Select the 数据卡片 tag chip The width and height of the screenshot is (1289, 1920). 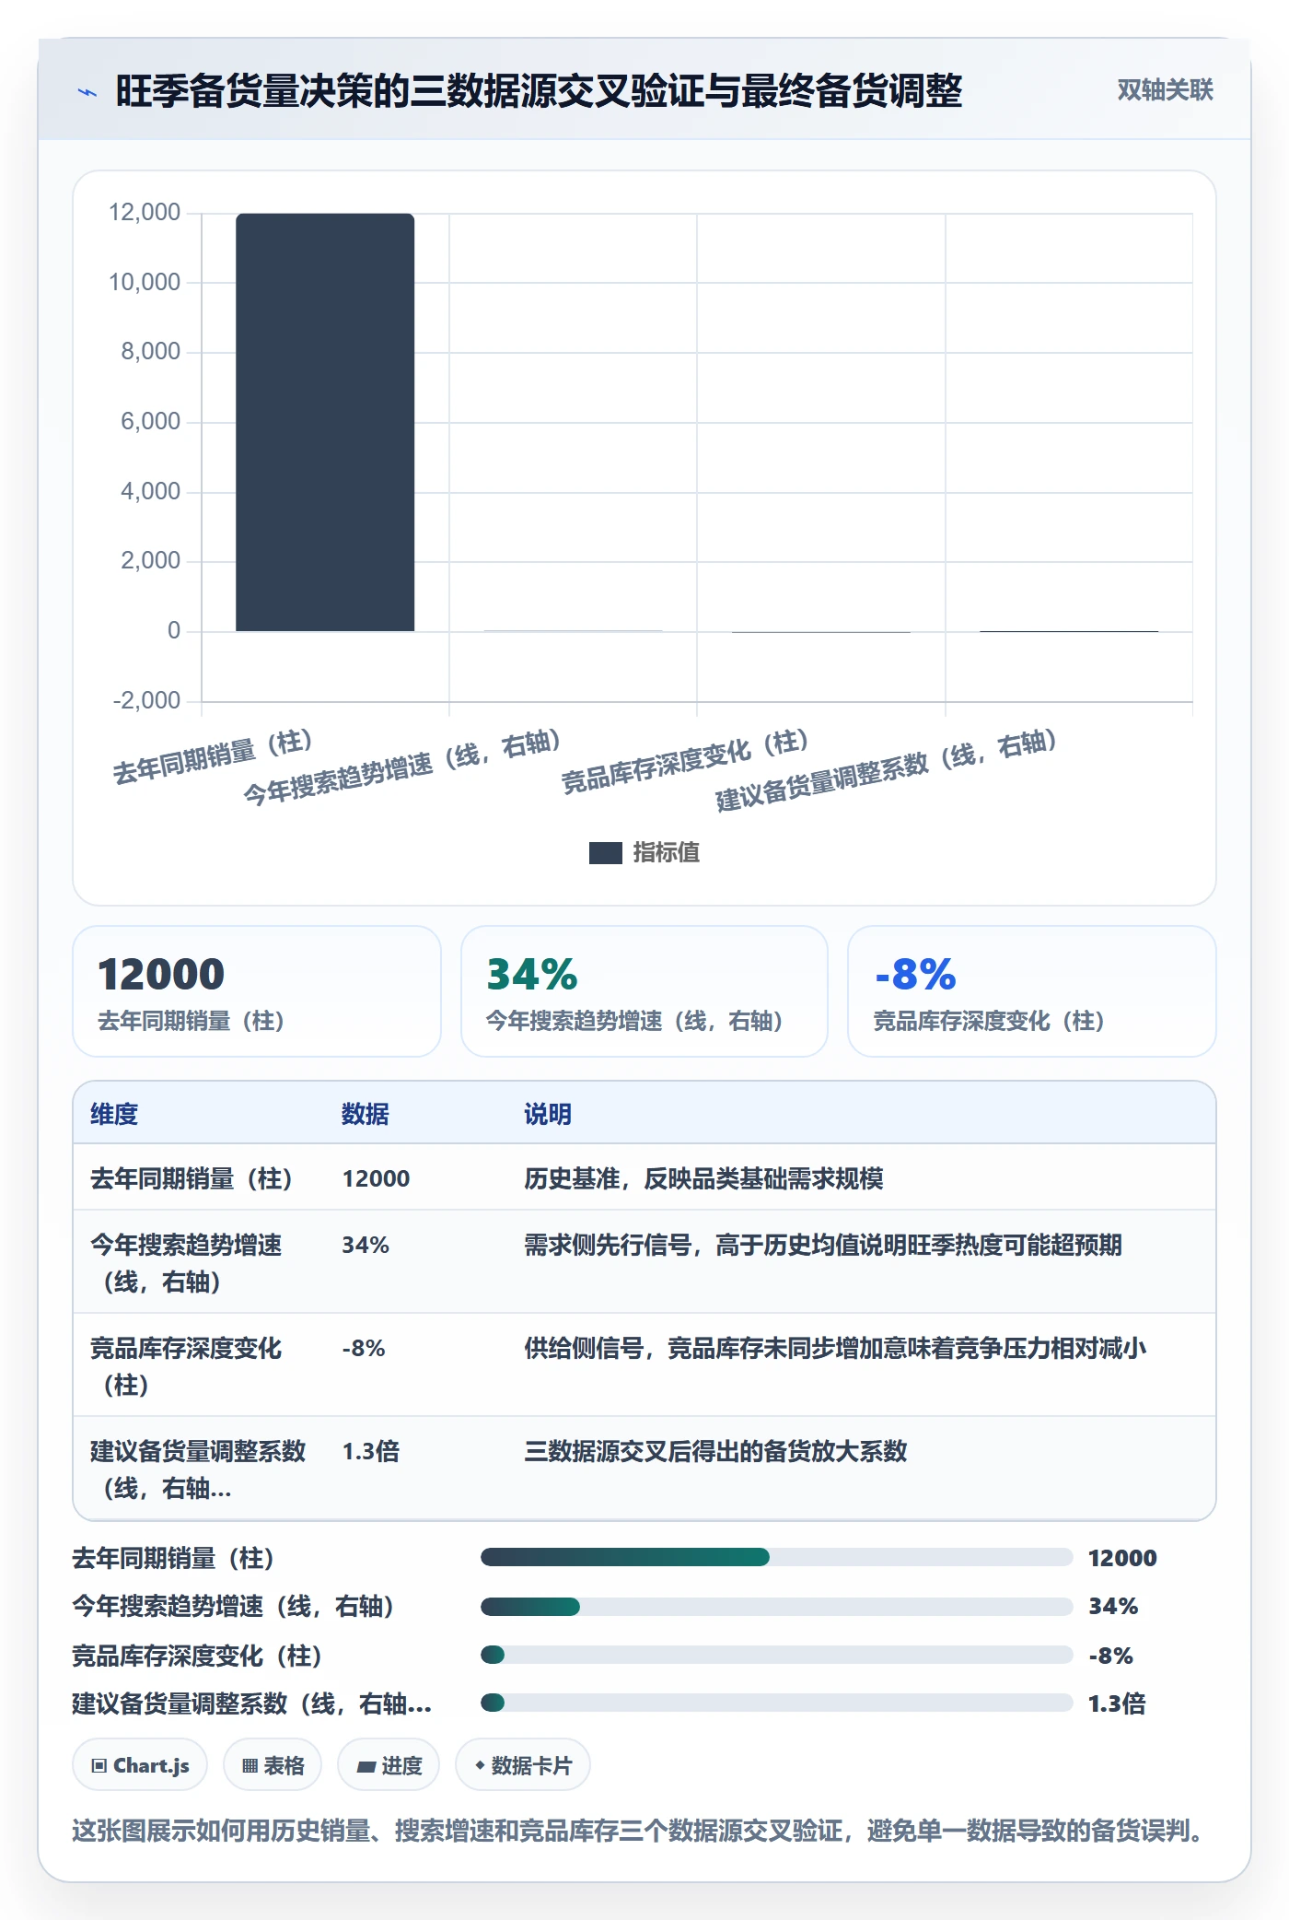coord(523,1765)
